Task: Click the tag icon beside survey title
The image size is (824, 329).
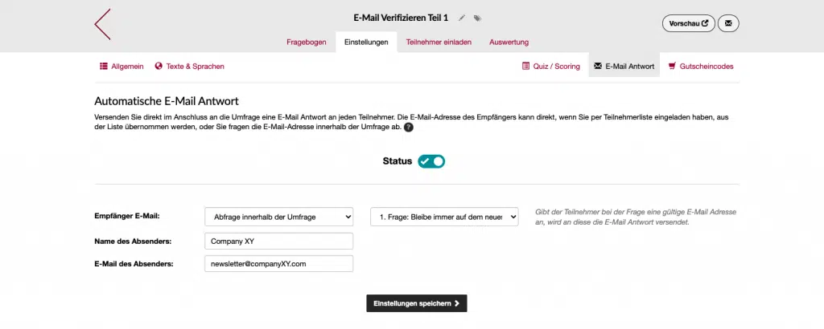Action: pos(477,18)
